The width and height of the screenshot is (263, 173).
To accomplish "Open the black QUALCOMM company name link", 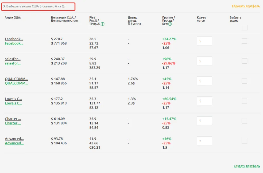I will 16,79.
